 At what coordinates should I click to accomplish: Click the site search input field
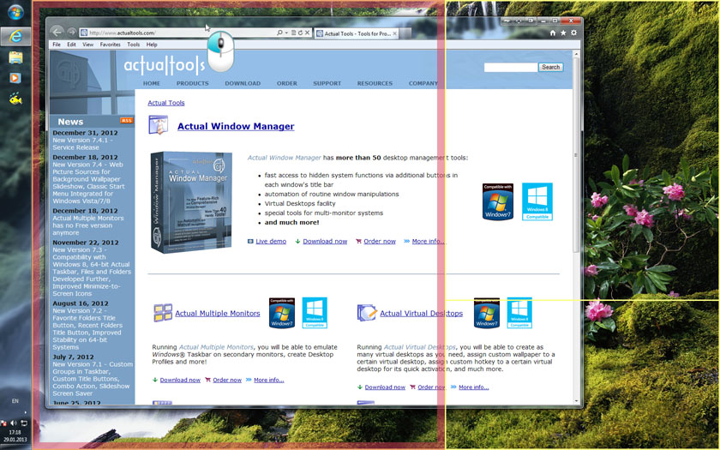click(x=511, y=67)
